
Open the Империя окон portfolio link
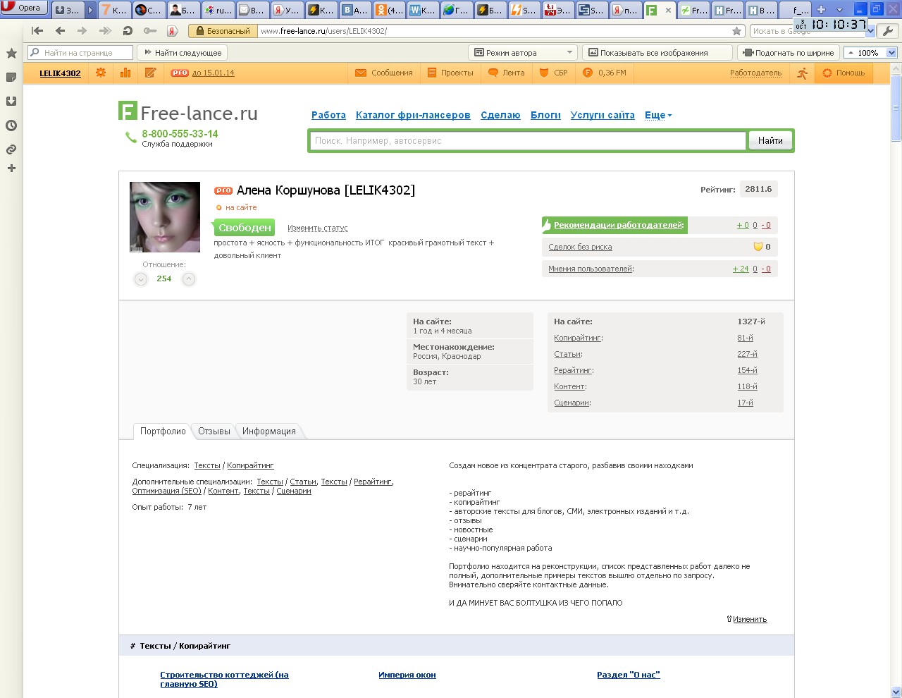click(x=407, y=675)
